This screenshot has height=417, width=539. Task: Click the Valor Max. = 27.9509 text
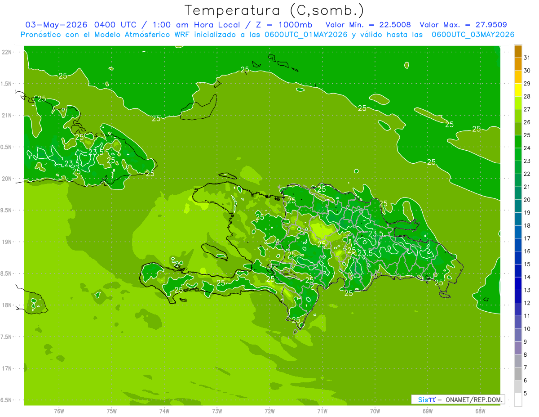coord(464,25)
